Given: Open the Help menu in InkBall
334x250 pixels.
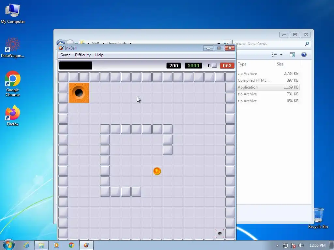Looking at the screenshot, I should 99,55.
